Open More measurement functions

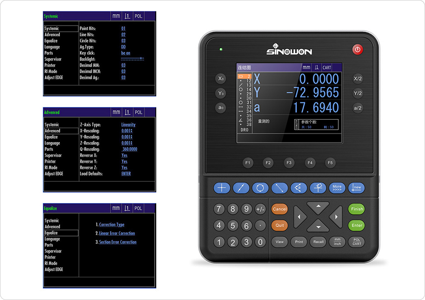click(337, 188)
